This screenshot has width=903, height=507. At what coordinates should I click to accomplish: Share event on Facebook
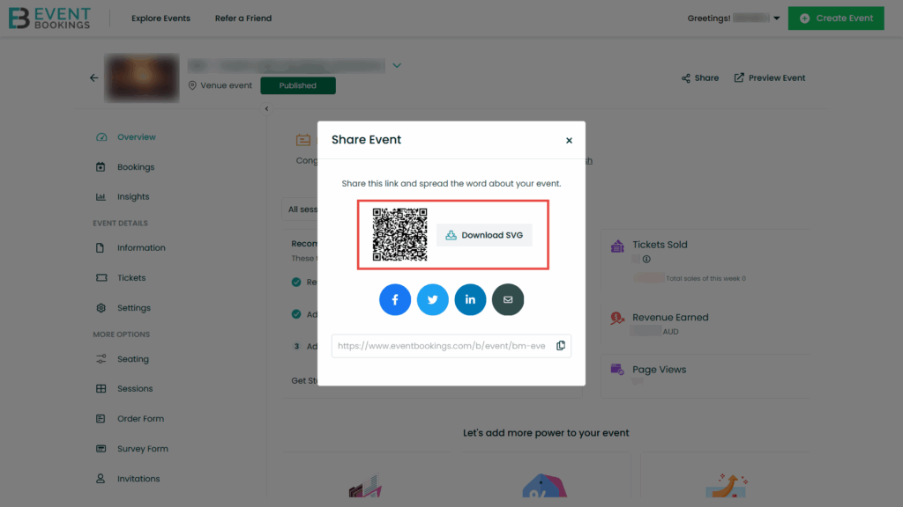(394, 299)
